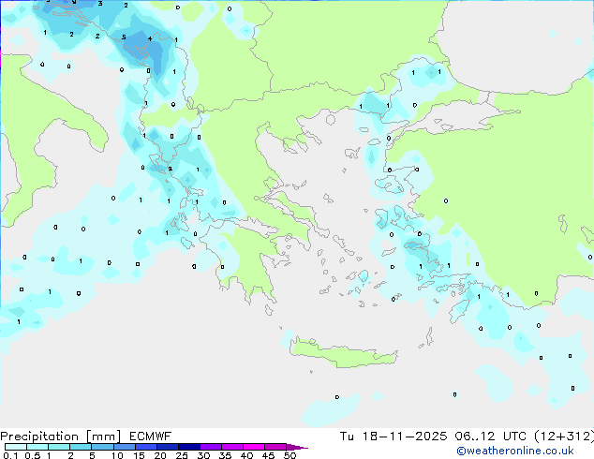Click the island of Crete on map
Image resolution: width=594 pixels, height=459 pixels.
[343, 352]
